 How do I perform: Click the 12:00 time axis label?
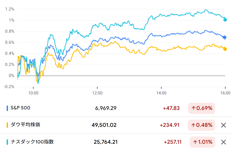tap(97, 93)
